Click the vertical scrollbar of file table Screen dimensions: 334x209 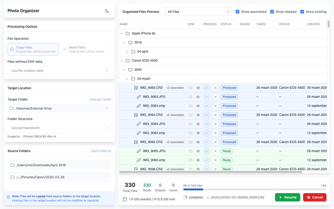point(328,24)
